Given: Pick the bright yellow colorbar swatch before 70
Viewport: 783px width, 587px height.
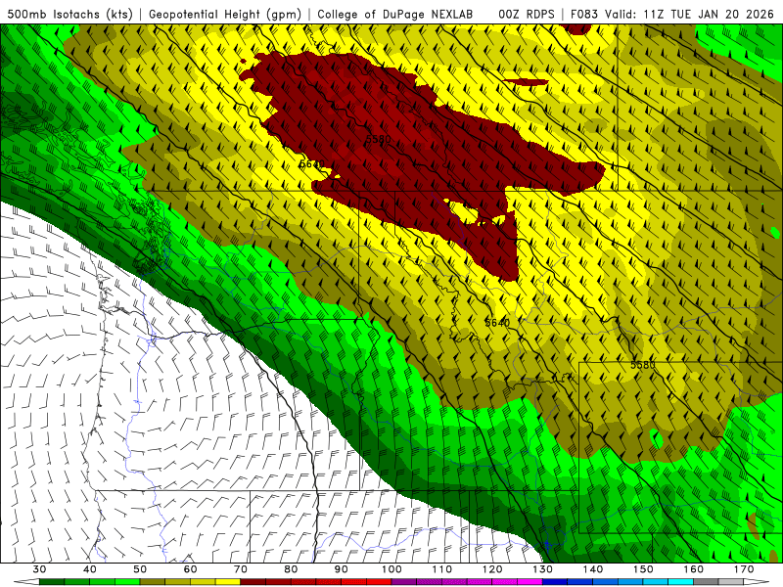Looking at the screenshot, I should [228, 582].
